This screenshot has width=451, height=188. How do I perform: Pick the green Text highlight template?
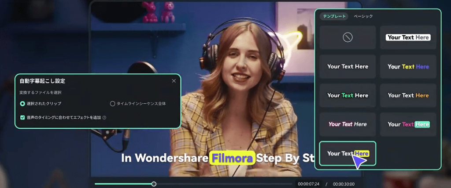(348, 95)
